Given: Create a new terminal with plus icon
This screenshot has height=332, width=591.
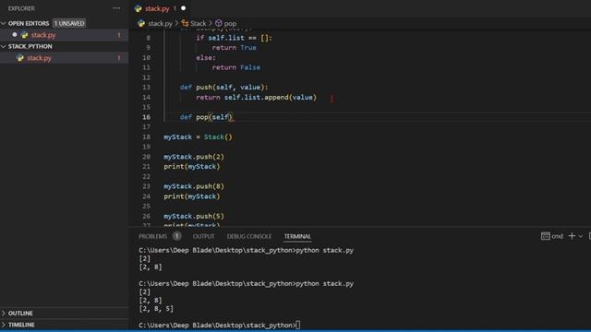Looking at the screenshot, I should (x=572, y=236).
